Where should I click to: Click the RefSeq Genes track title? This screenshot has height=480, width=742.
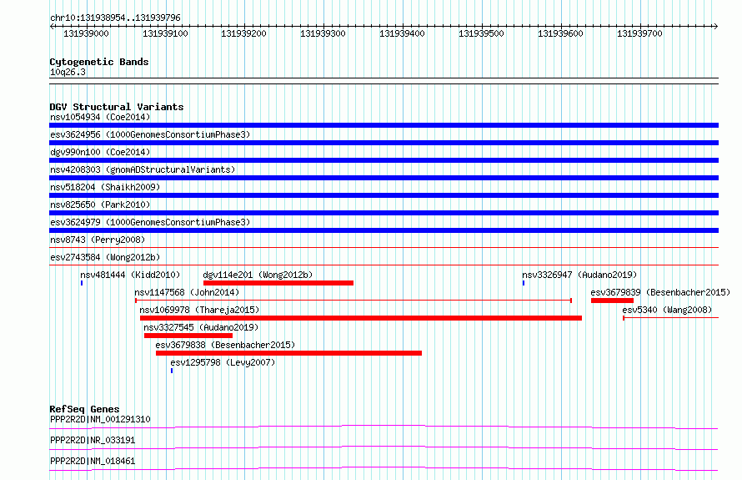click(x=84, y=409)
